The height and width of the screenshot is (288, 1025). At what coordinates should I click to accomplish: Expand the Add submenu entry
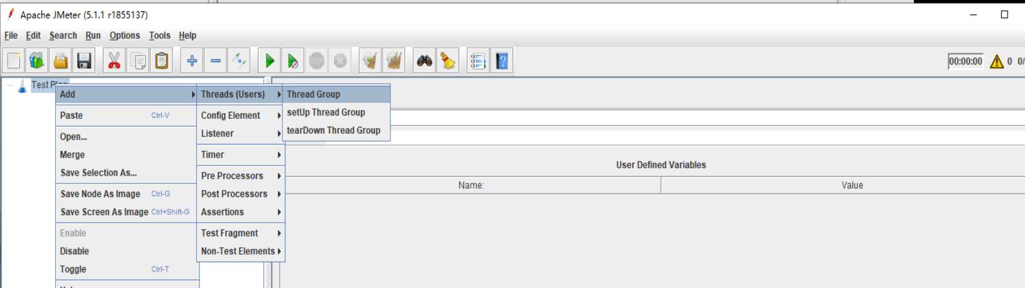tap(126, 94)
